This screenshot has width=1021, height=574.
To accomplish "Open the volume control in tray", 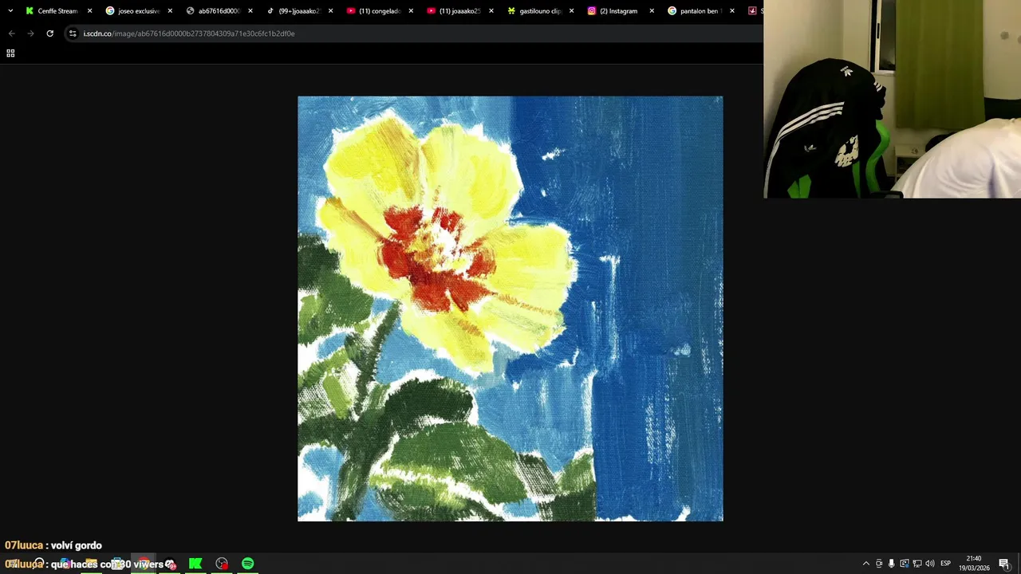I will click(930, 564).
